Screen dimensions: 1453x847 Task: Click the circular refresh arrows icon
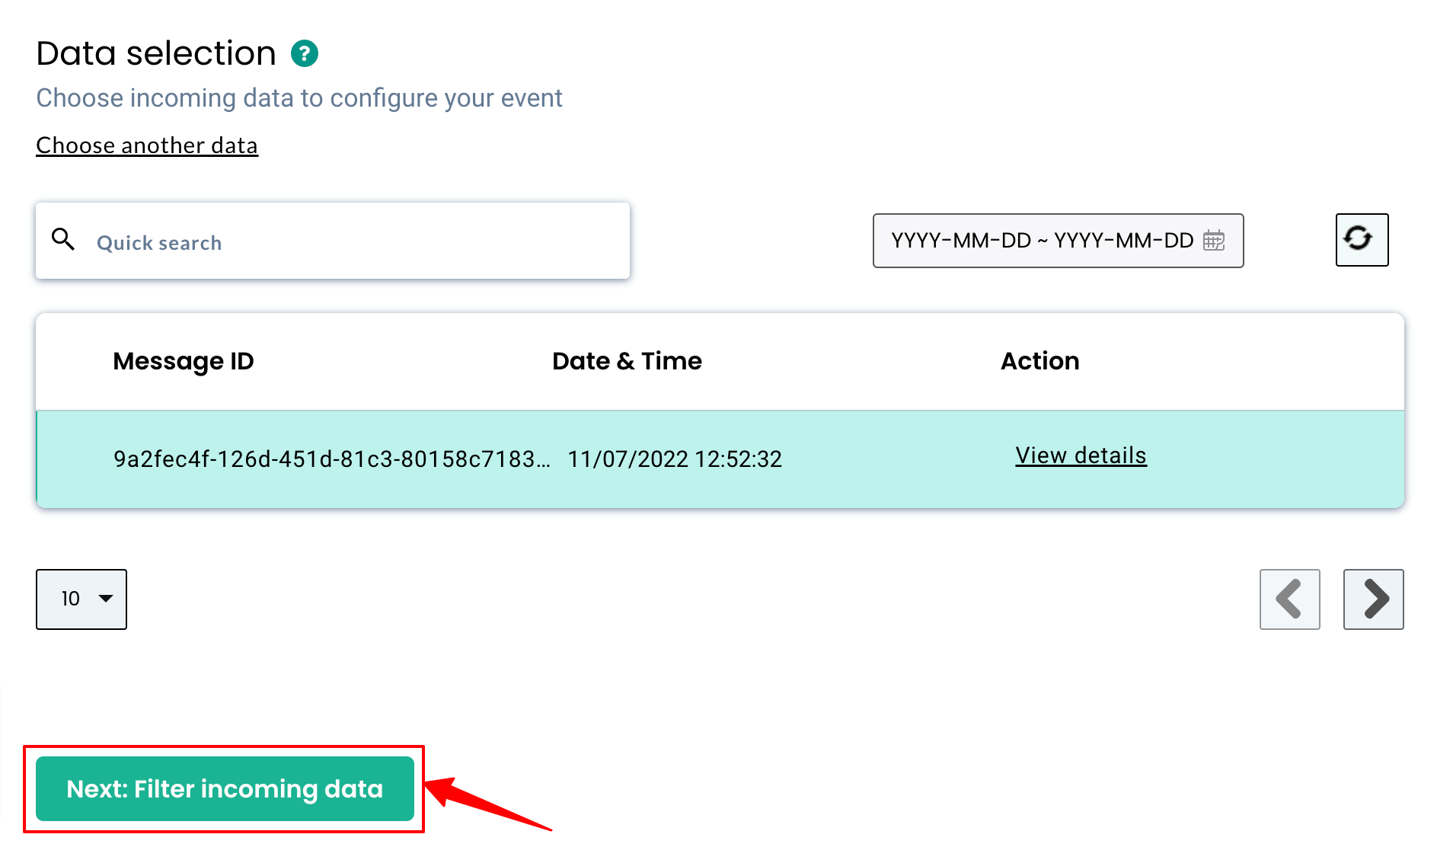[x=1362, y=240]
